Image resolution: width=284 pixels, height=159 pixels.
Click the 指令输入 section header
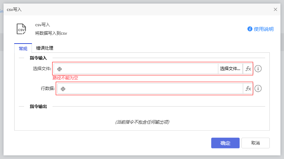pos(41,58)
